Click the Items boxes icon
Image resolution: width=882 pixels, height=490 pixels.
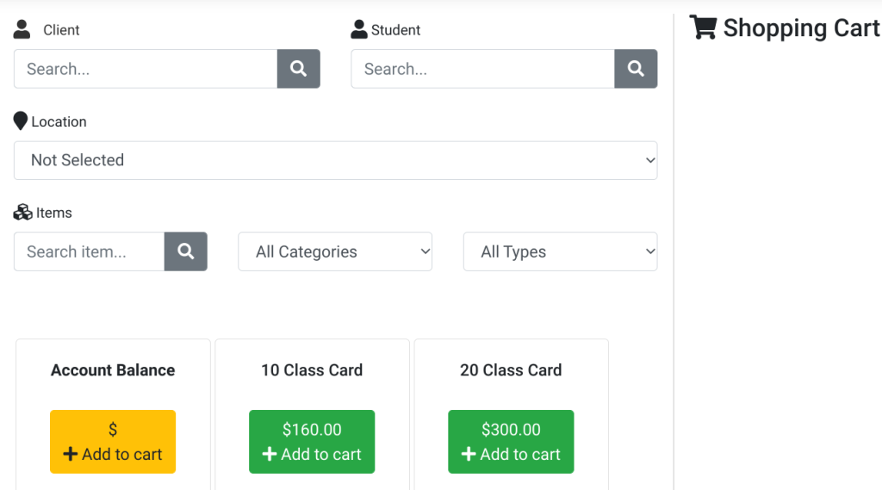point(22,212)
